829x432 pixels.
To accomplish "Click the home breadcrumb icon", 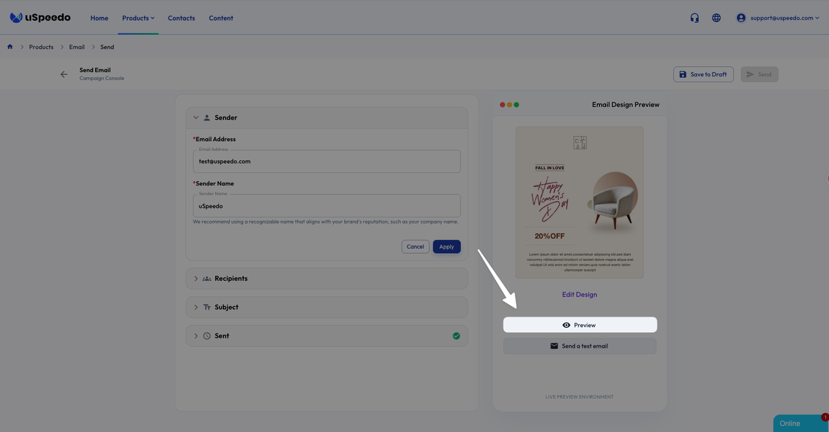I will click(x=10, y=47).
